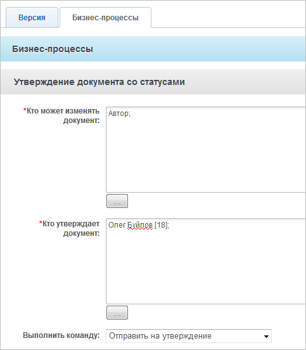
Task: Focus the Кто утверждает документ text area
Action: (206, 261)
